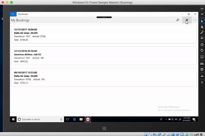Select mouse mode in simulator toolbar
Image resolution: width=205 pixels, height=136 pixels.
point(202,21)
